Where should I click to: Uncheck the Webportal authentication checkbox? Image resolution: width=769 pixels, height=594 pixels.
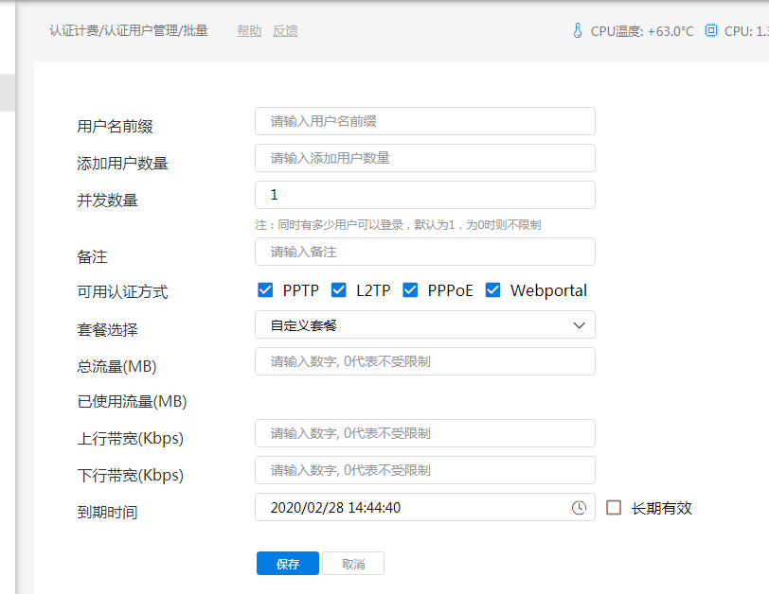(x=492, y=290)
